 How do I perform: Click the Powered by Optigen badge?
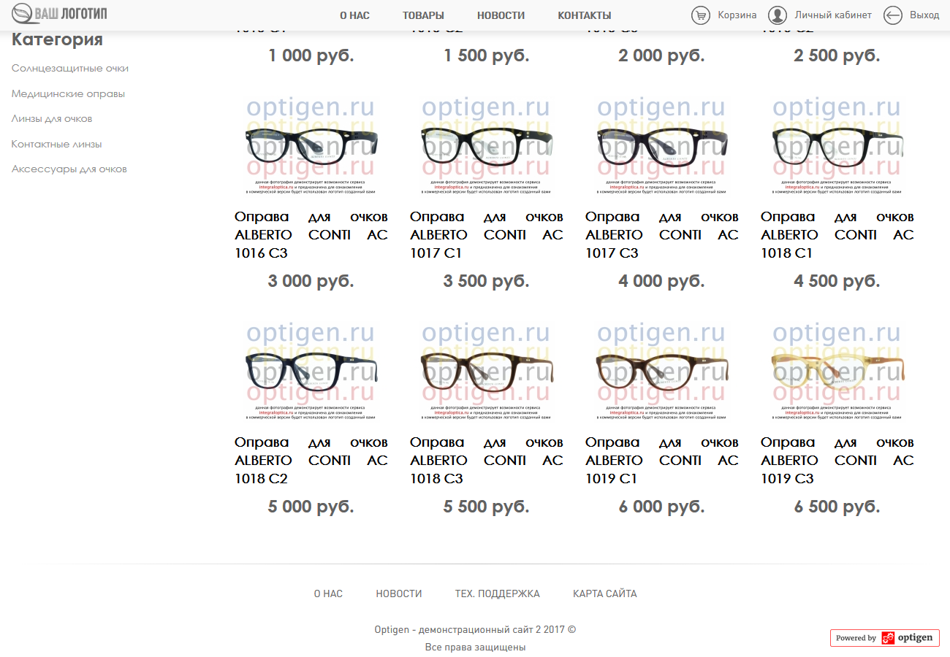coord(884,637)
